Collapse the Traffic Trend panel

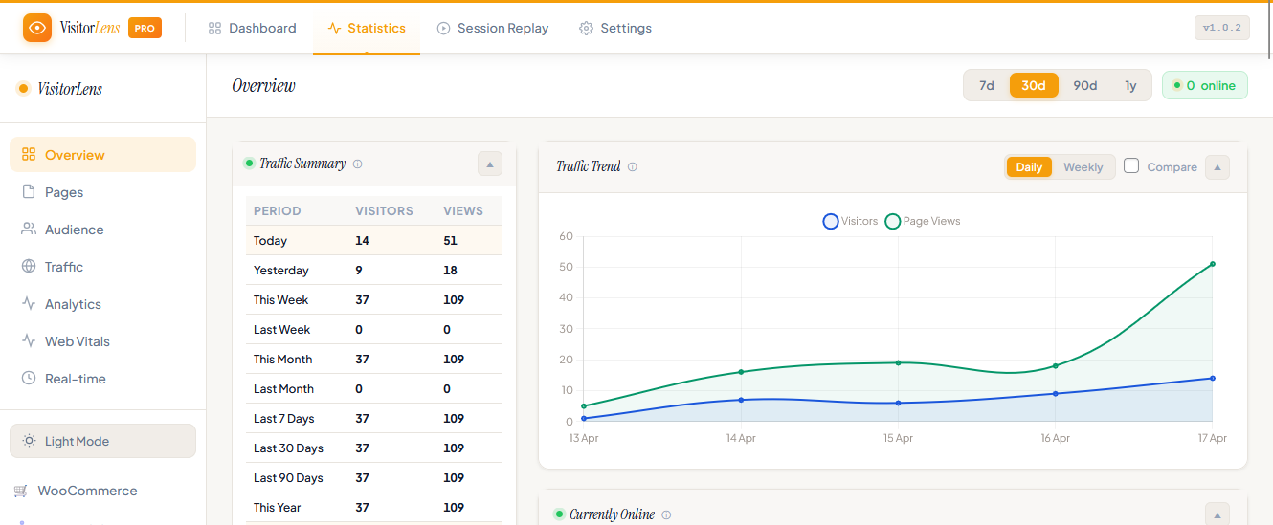1217,167
